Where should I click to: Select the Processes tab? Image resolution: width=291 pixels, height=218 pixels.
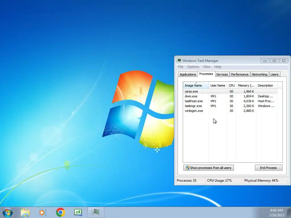206,74
